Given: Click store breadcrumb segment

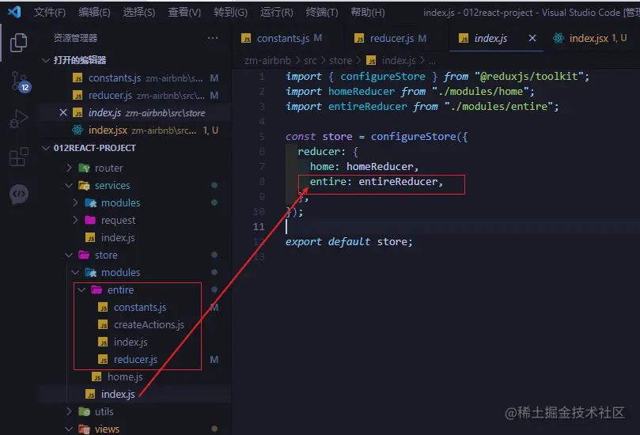Looking at the screenshot, I should 340,61.
